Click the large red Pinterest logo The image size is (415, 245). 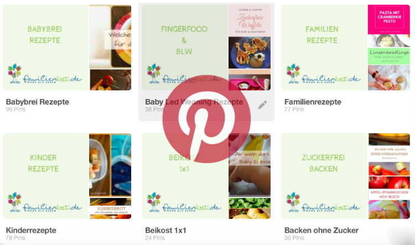coord(207,119)
